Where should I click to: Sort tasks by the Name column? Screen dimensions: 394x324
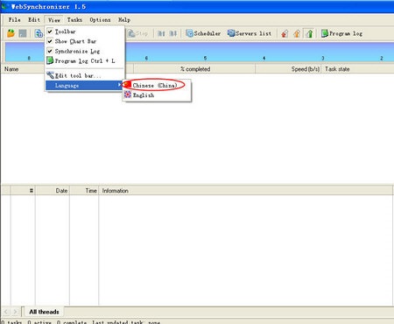(24, 69)
